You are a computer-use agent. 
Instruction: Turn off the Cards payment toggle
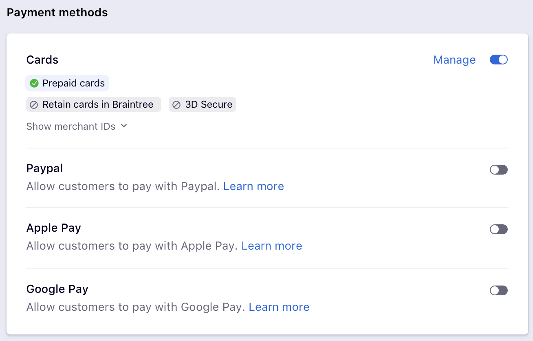point(498,60)
